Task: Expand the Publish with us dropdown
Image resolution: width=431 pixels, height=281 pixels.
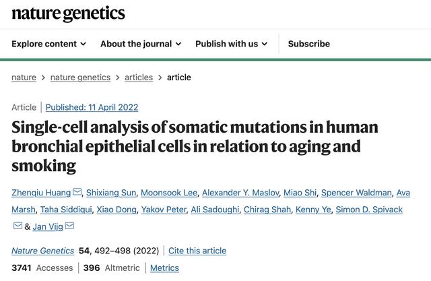Action: 232,44
